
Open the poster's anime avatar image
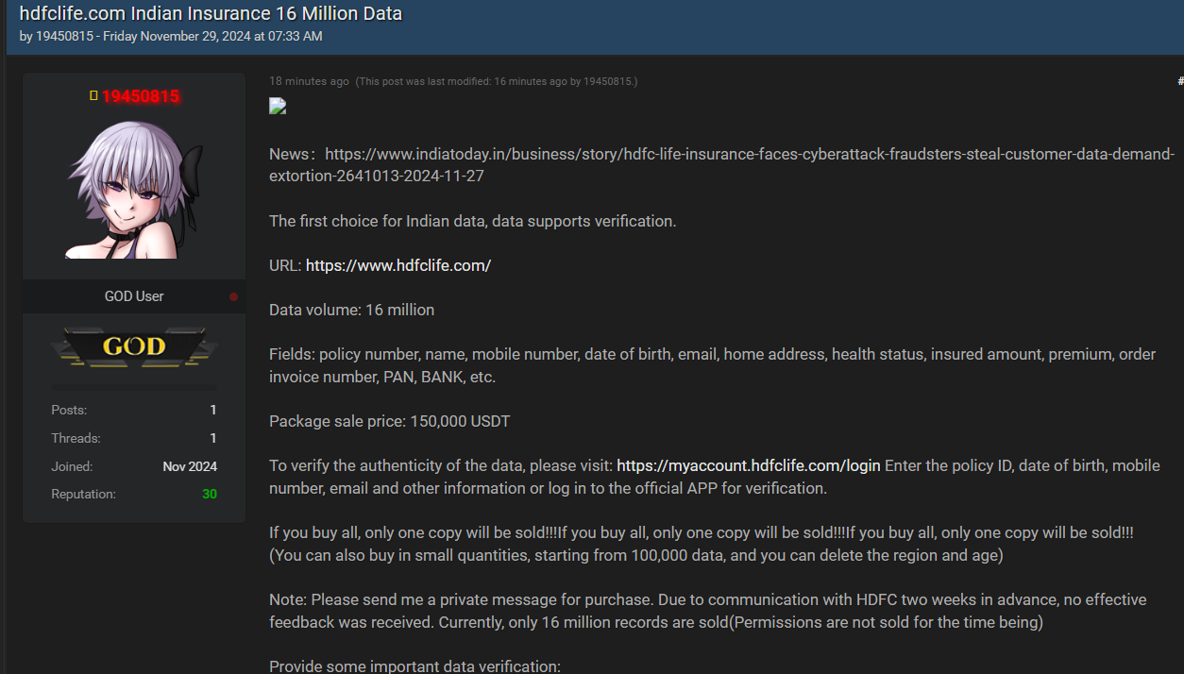pos(134,190)
